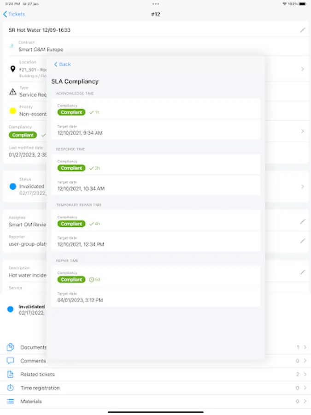Tap contract Smart O&M Europe
The width and height of the screenshot is (311, 415).
point(41,49)
